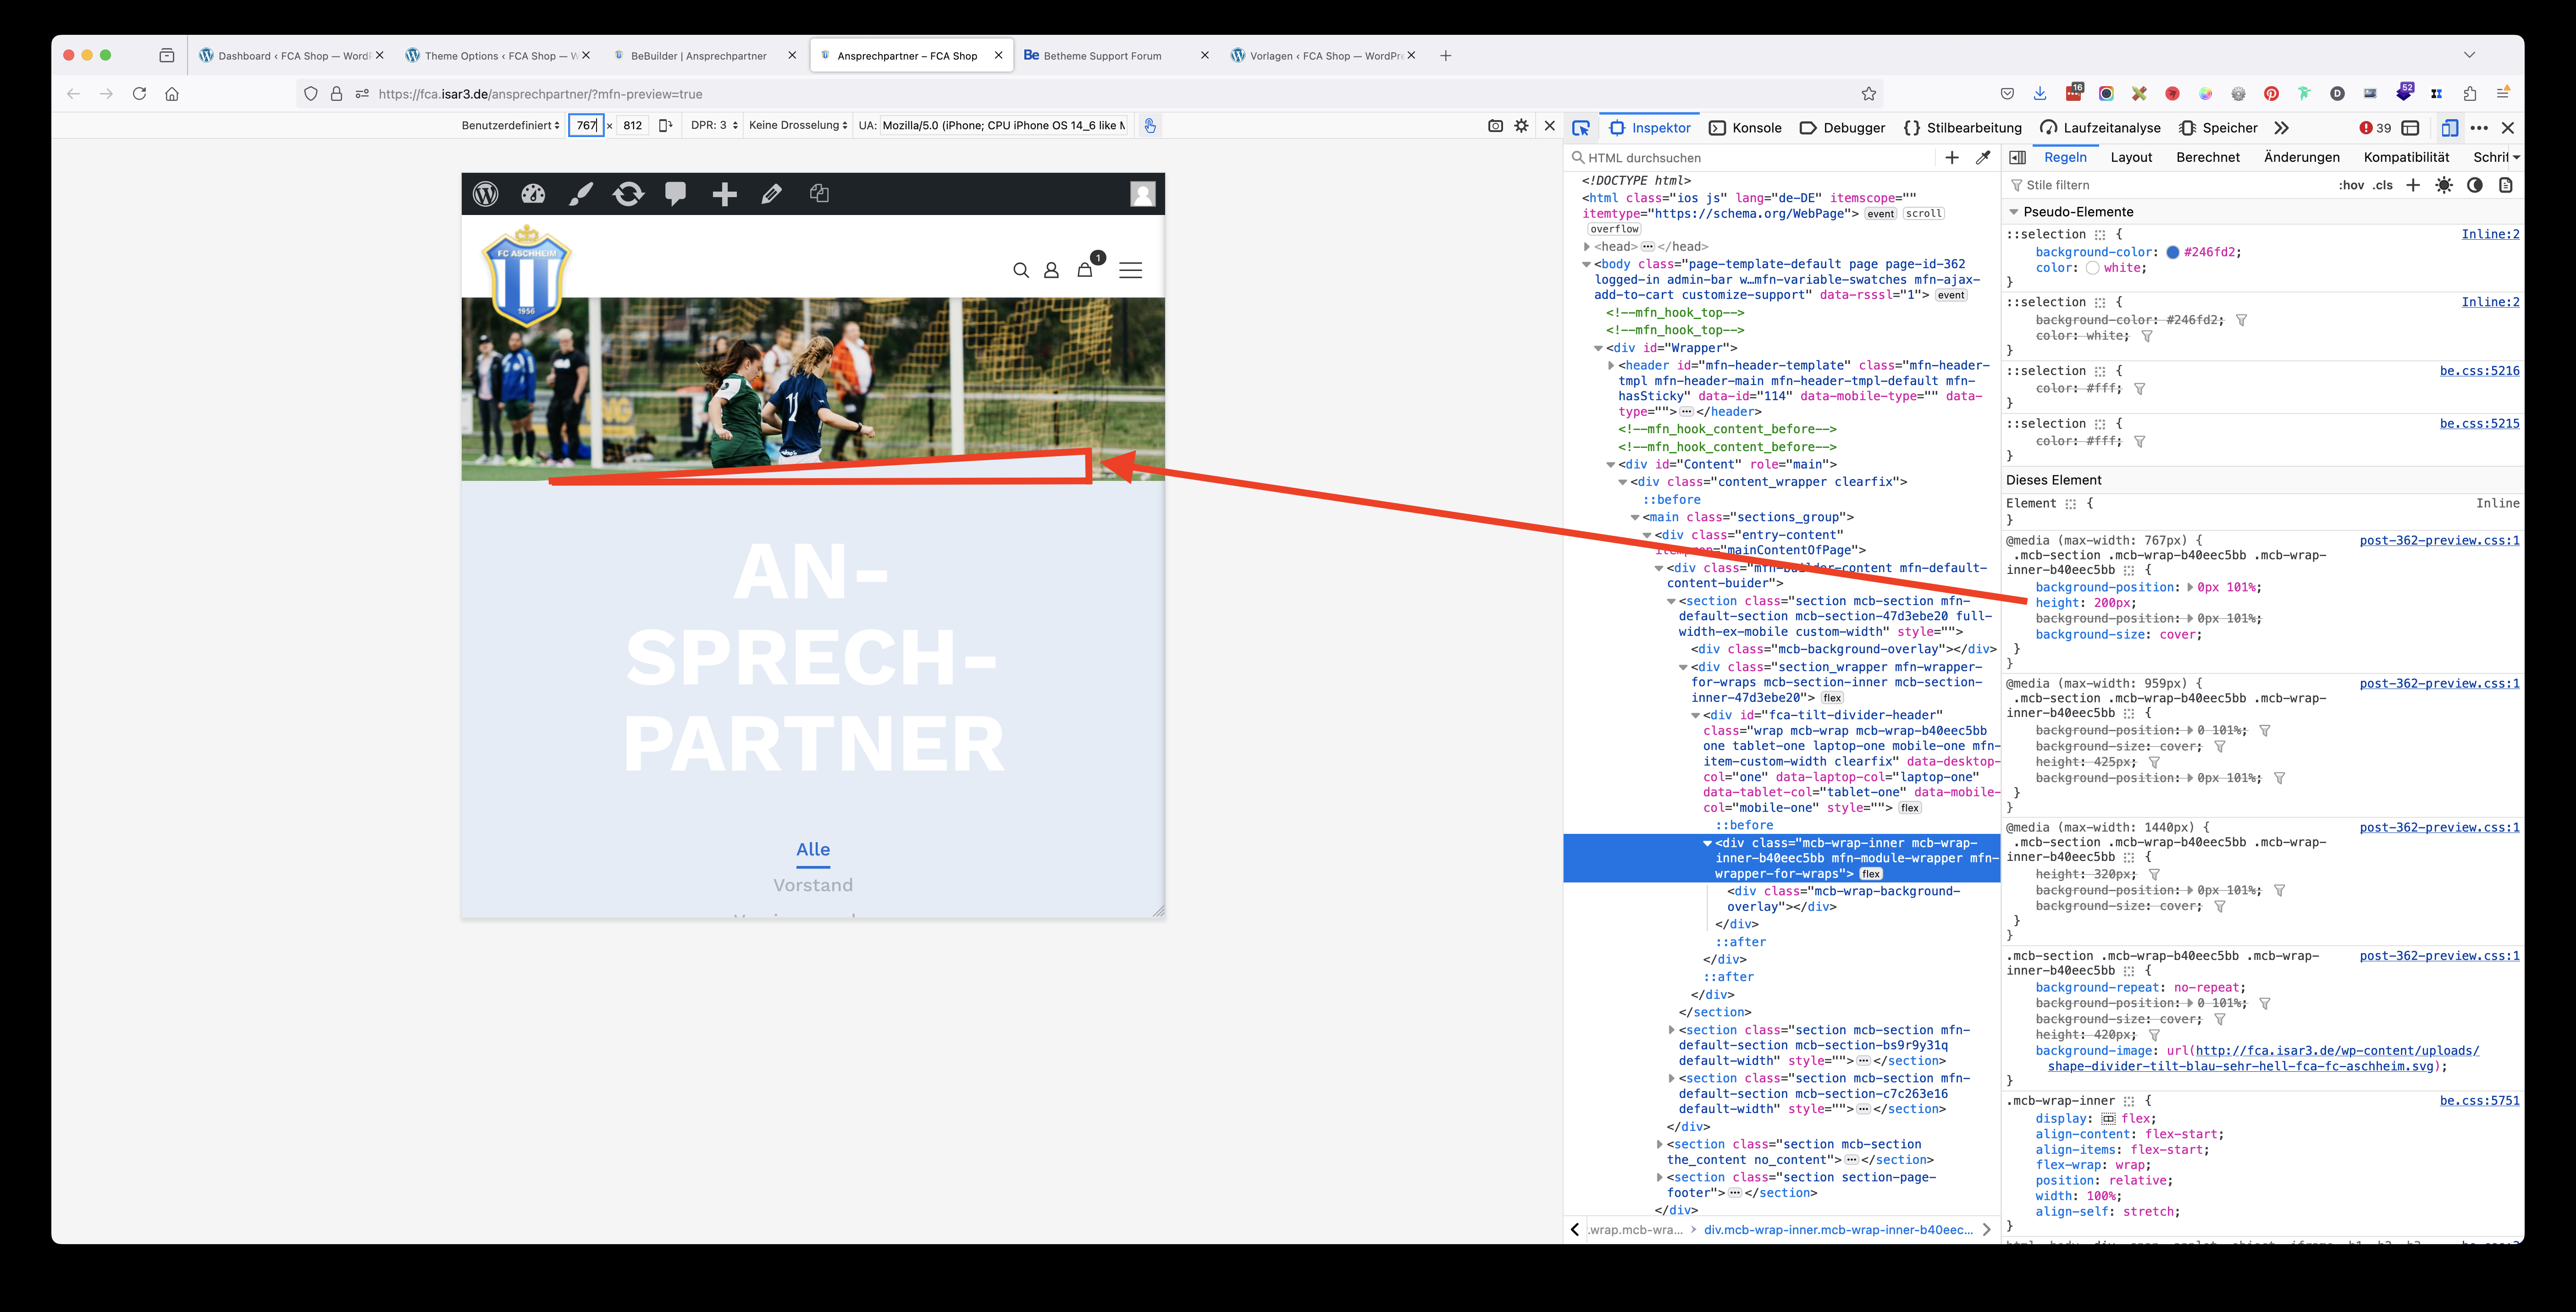Screen dimensions: 2576x1312
Task: Activate the element picker tool in DevTools
Action: (1581, 128)
